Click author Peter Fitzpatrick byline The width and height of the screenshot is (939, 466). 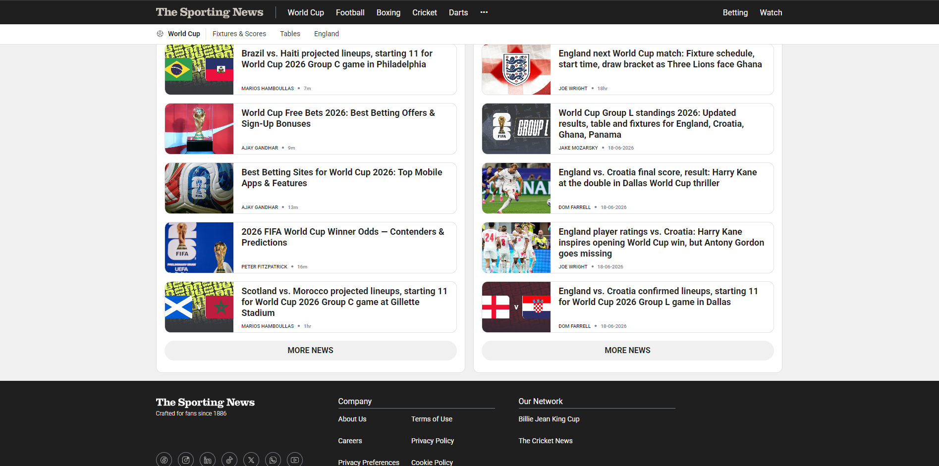[265, 267]
